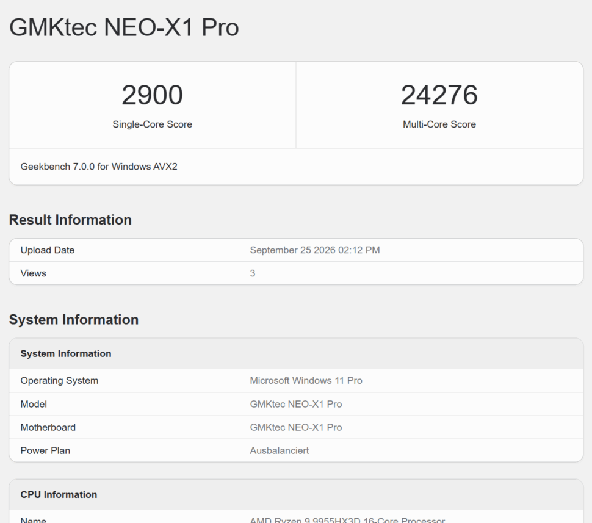
Task: Click the Views label
Action: [x=33, y=273]
